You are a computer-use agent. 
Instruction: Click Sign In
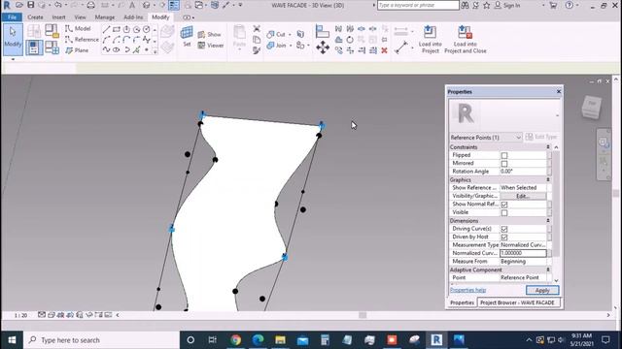point(512,5)
